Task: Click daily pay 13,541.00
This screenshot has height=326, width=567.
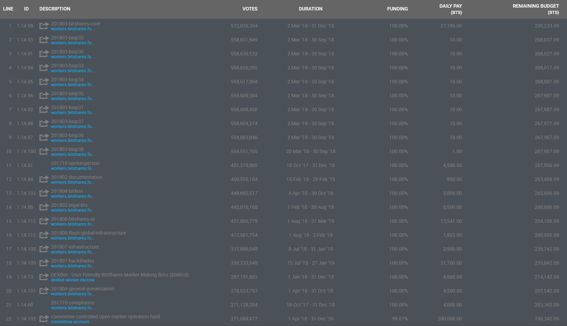Action: pos(451,221)
